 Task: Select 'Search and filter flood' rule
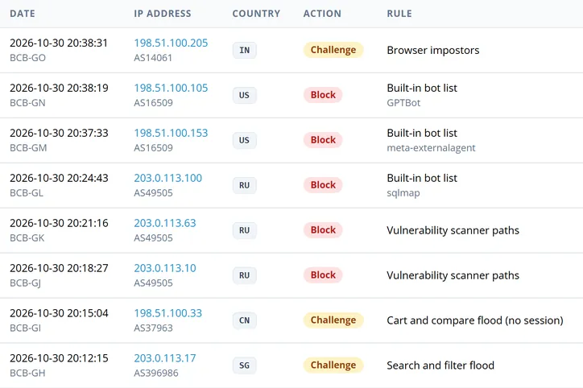[x=440, y=365]
